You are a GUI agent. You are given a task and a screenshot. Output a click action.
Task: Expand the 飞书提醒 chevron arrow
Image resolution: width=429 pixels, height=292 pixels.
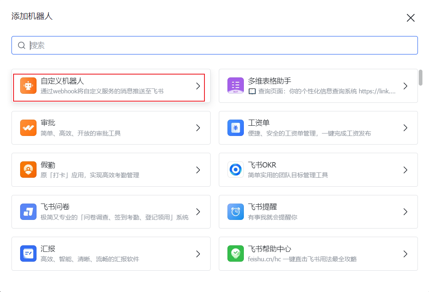[x=406, y=212]
